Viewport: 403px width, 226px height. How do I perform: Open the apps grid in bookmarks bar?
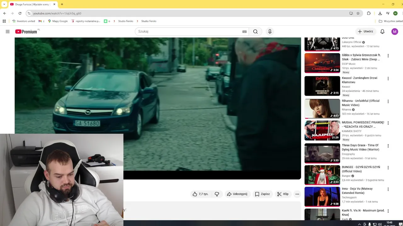pos(4,21)
